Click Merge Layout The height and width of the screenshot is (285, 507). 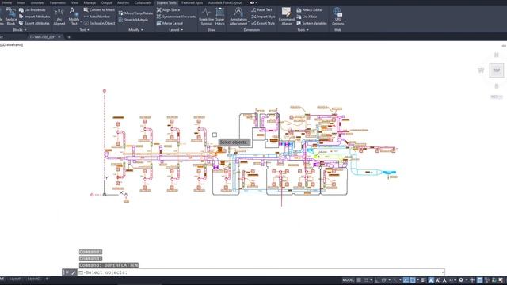click(x=170, y=23)
